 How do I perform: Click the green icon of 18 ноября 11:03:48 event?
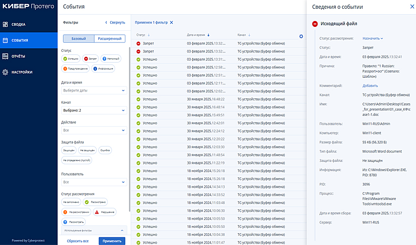[139, 203]
